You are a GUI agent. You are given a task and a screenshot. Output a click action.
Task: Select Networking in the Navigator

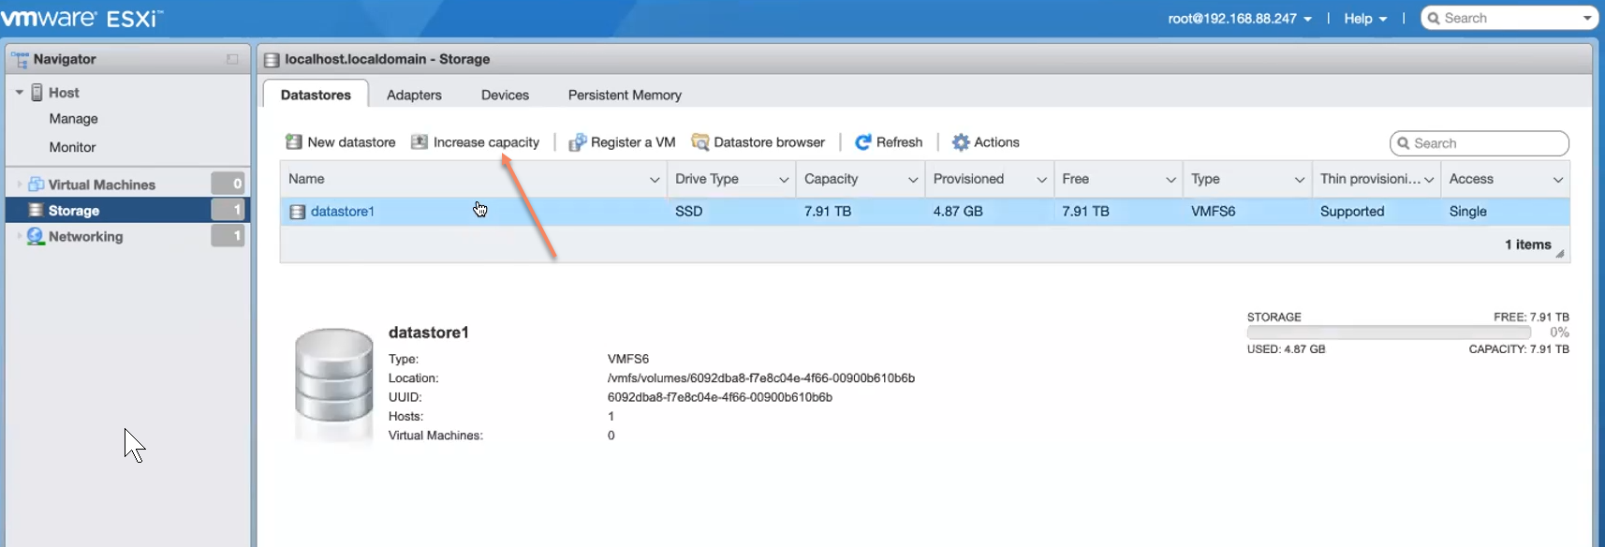point(85,237)
